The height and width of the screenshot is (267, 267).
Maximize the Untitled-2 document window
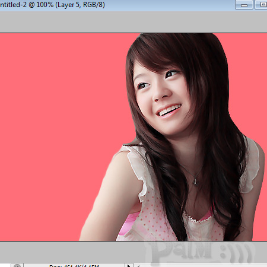(x=261, y=5)
